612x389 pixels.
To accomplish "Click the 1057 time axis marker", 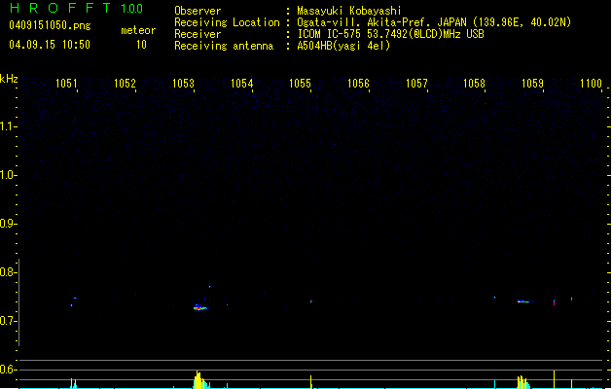I will pos(416,83).
